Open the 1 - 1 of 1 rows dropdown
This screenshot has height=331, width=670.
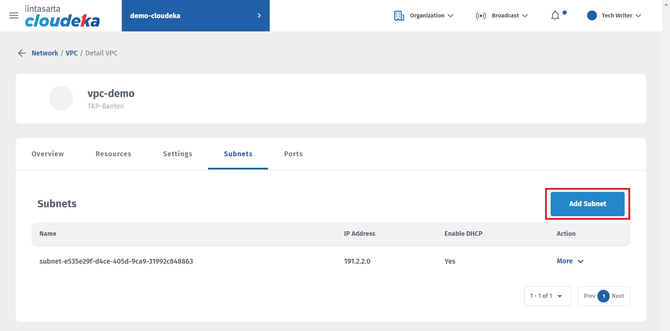[547, 296]
